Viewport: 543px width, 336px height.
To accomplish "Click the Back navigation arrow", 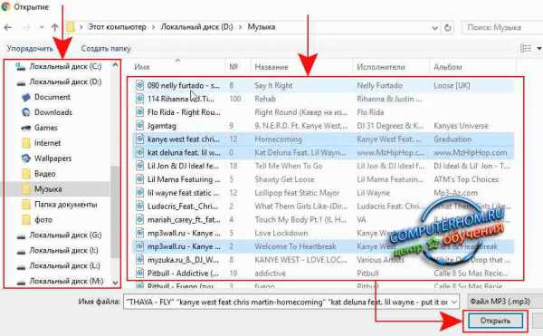I will click(7, 27).
